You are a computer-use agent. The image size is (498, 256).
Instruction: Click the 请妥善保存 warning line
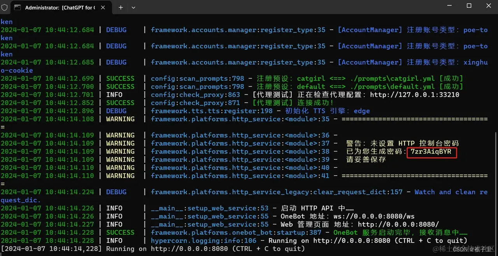tap(366, 160)
